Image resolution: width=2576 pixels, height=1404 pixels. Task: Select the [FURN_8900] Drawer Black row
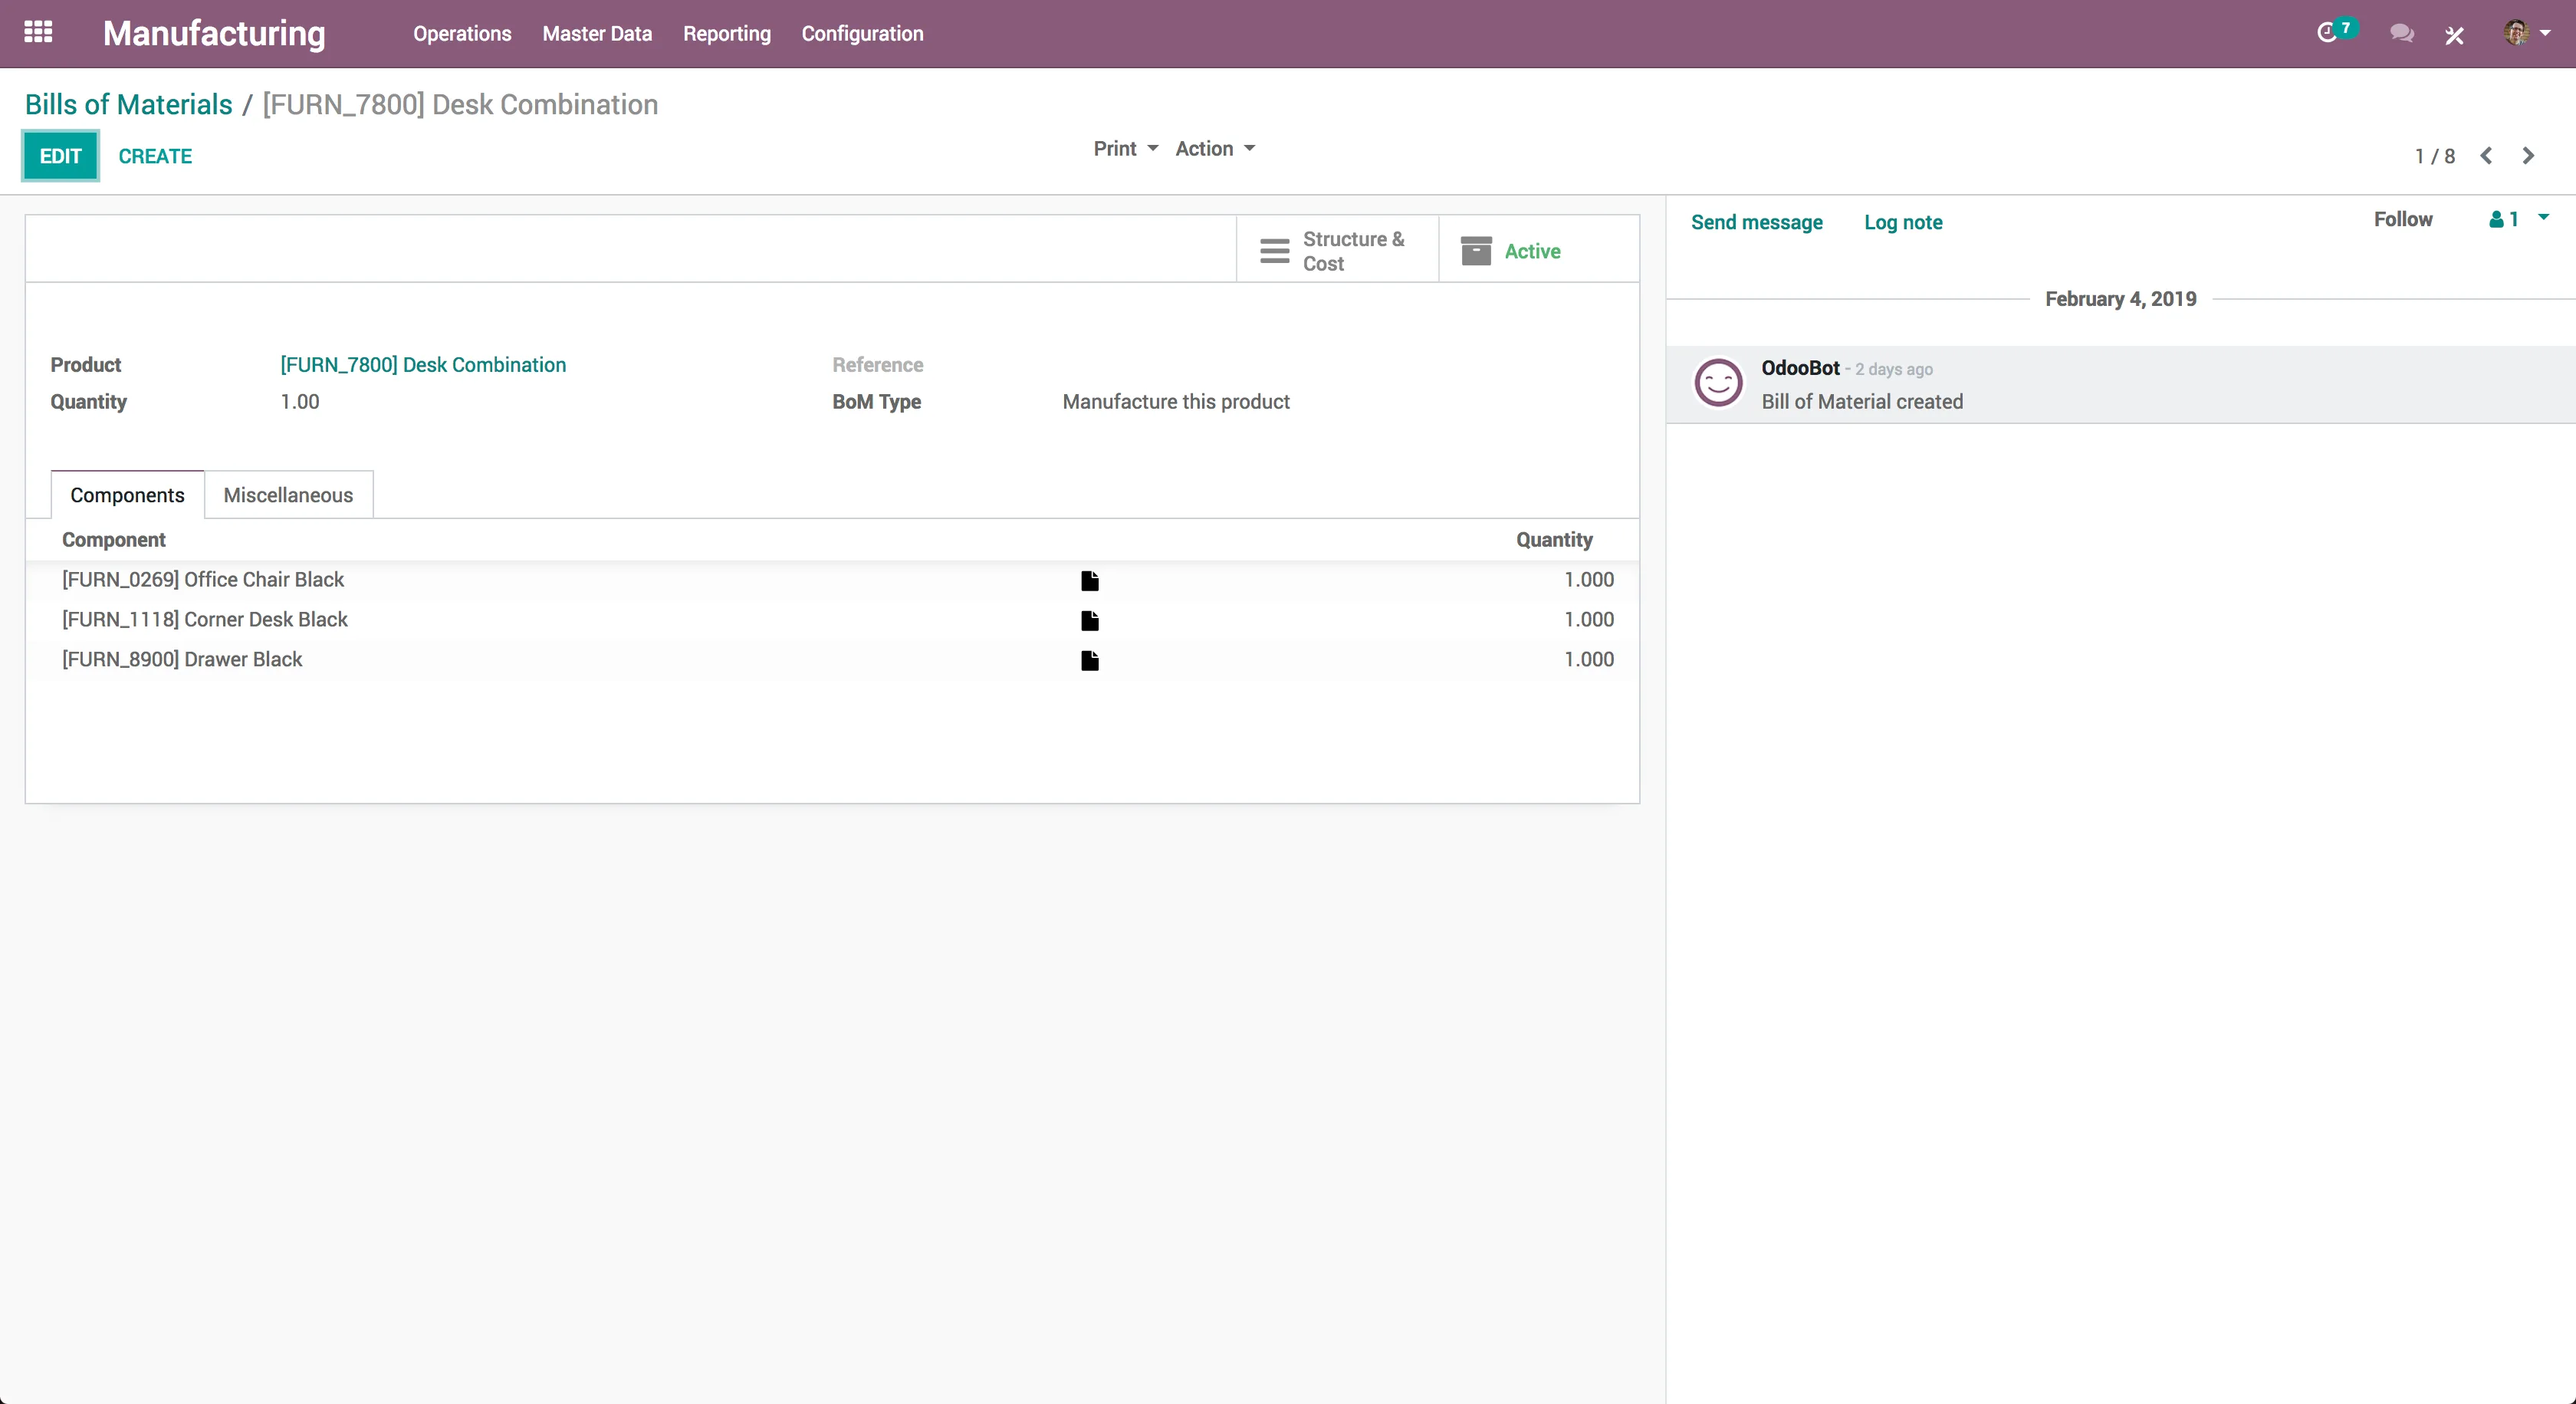tap(832, 660)
